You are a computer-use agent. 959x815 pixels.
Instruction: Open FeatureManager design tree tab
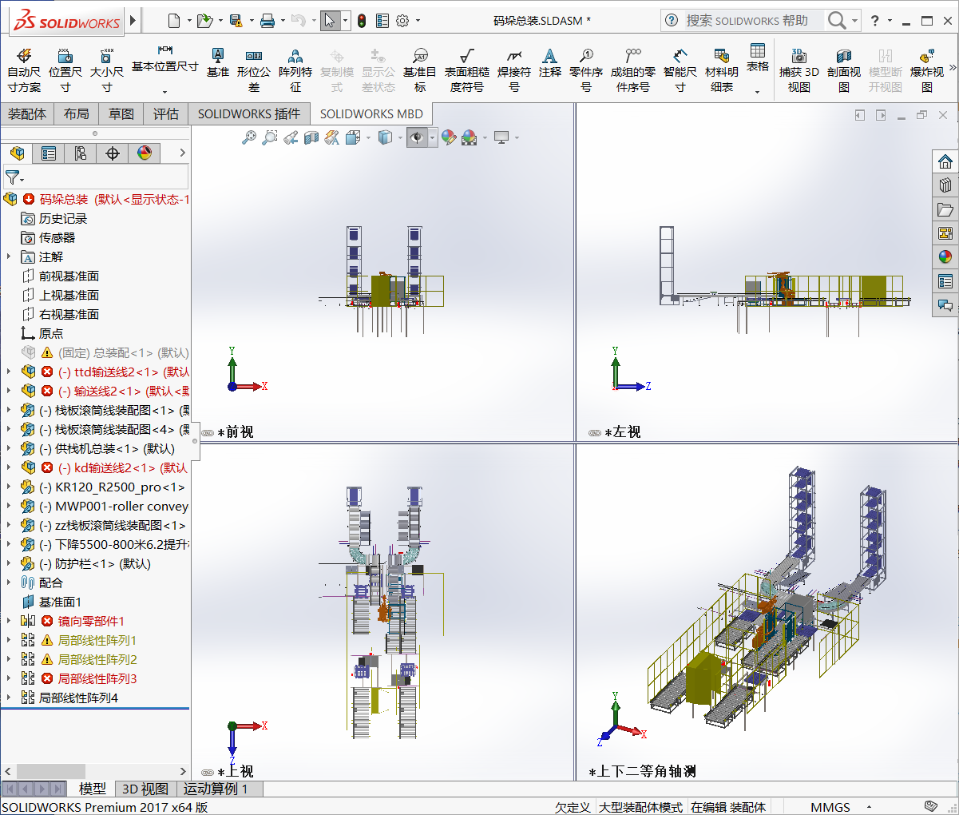(17, 153)
